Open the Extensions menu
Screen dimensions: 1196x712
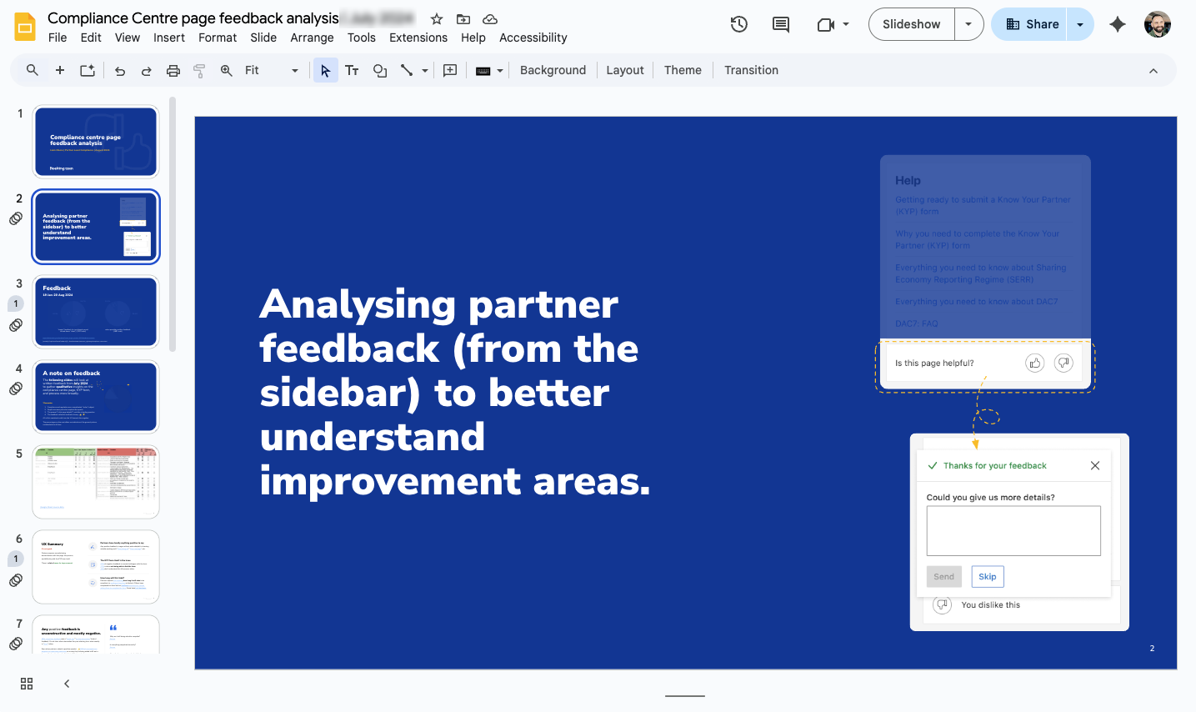pos(418,38)
